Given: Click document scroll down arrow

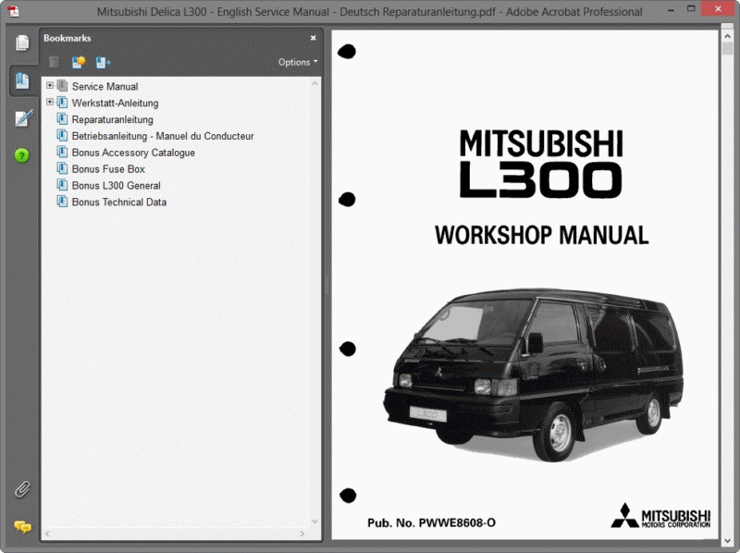Looking at the screenshot, I should [x=727, y=541].
